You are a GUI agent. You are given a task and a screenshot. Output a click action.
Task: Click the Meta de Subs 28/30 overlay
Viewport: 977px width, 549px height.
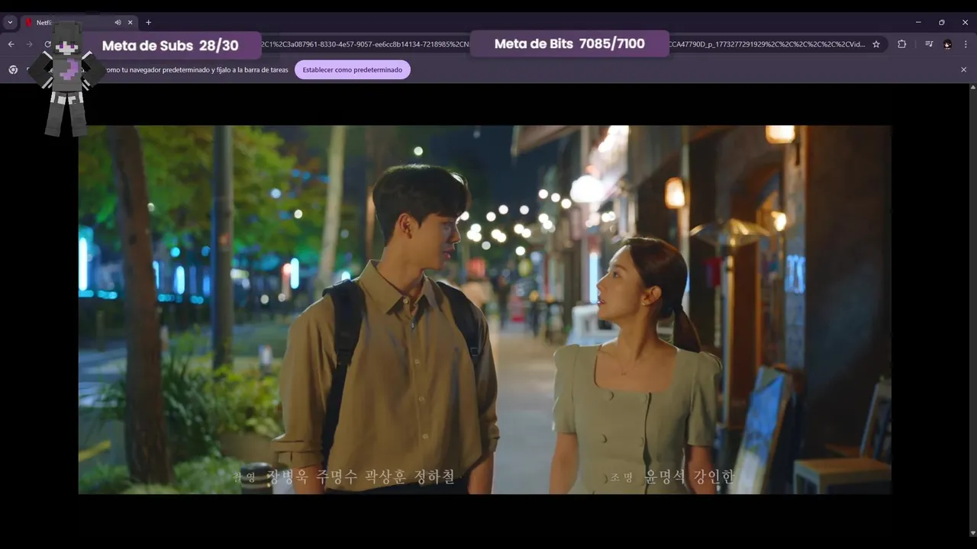(x=170, y=46)
